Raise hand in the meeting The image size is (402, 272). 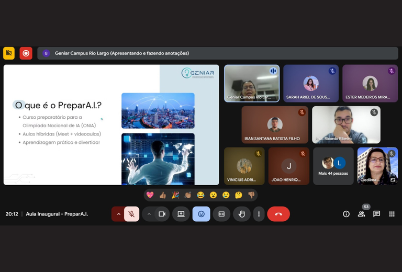click(x=241, y=214)
